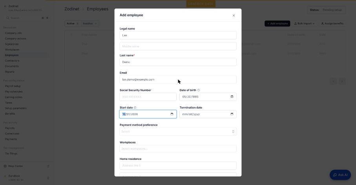The image size is (356, 185).
Task: Open Company actions in the sidebar
Action: click(x=15, y=38)
